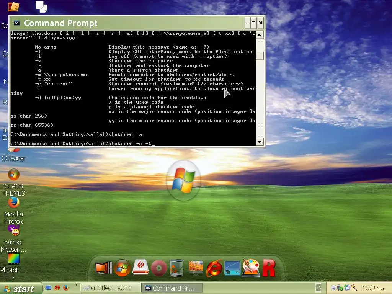The width and height of the screenshot is (392, 294).
Task: Click 'Display GUI interface' help line text
Action: click(x=180, y=52)
